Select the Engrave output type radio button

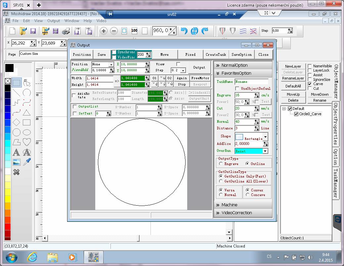(221, 164)
